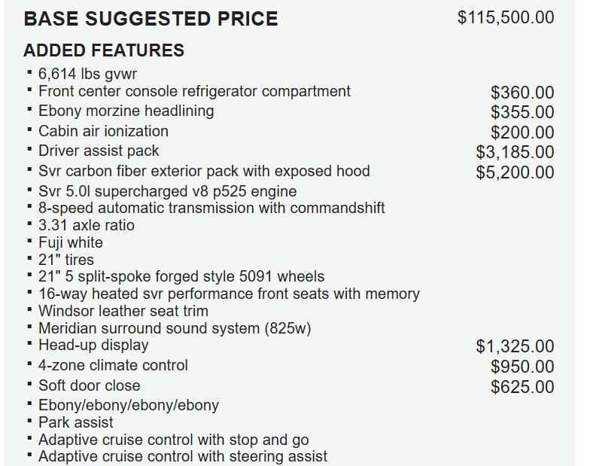Select the 6,614 lbs gvwr item
Image resolution: width=590 pixels, height=466 pixels.
(87, 74)
